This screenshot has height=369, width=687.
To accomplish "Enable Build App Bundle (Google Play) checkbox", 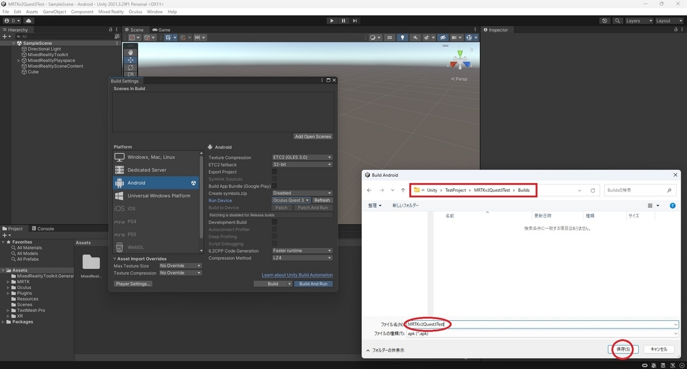I will point(275,186).
